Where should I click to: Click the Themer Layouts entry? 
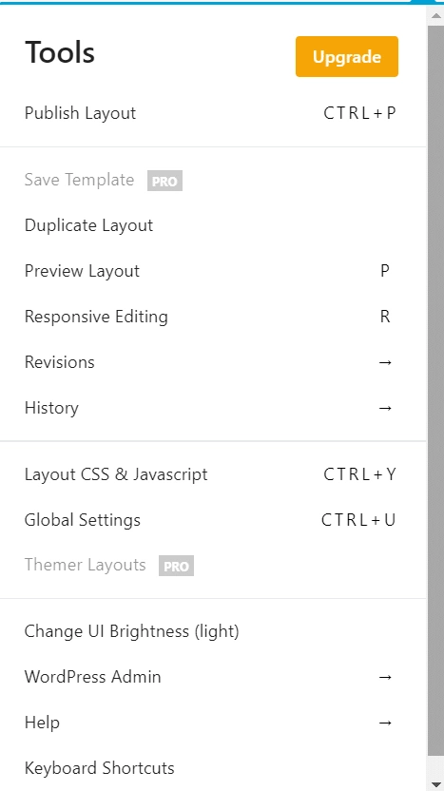pos(85,565)
